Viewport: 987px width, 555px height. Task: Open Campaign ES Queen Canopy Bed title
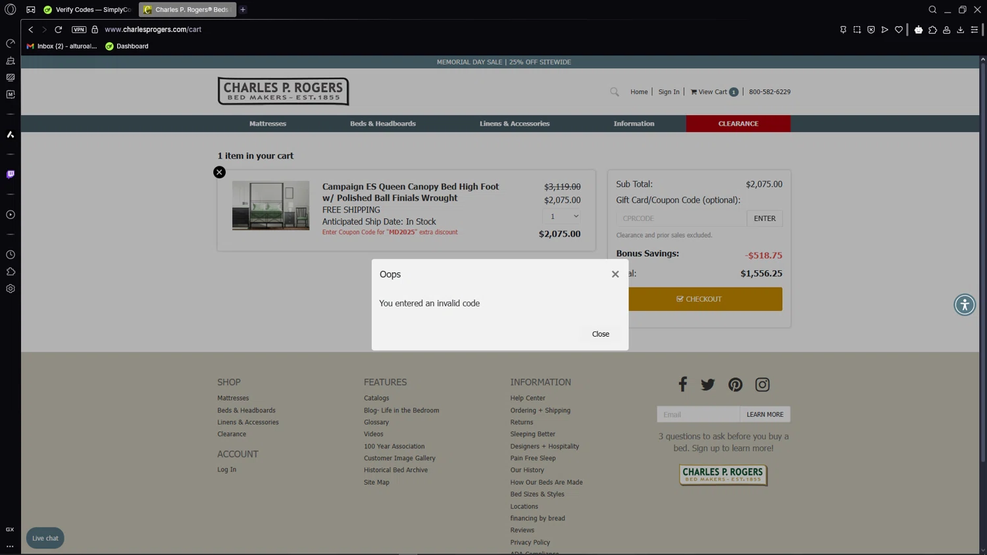pos(411,192)
